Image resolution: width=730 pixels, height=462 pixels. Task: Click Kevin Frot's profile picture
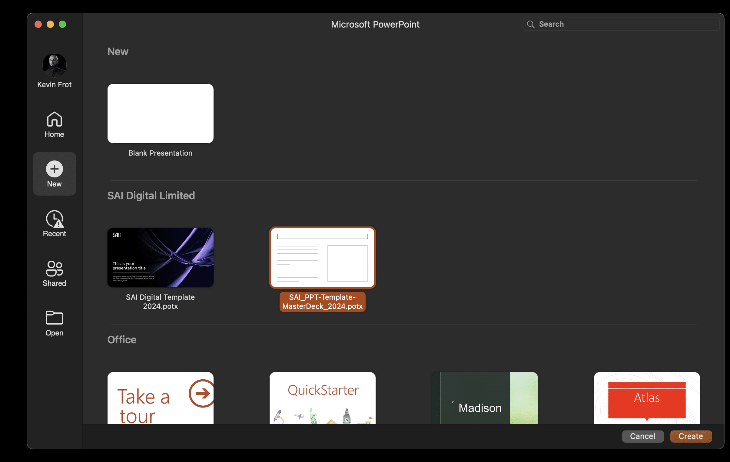54,65
